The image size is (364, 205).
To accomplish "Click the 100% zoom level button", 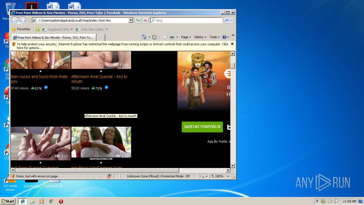I will pyautogui.click(x=218, y=176).
